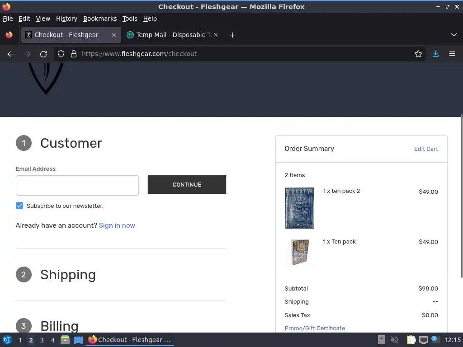Open the Tools menu
463x347 pixels.
(x=130, y=19)
